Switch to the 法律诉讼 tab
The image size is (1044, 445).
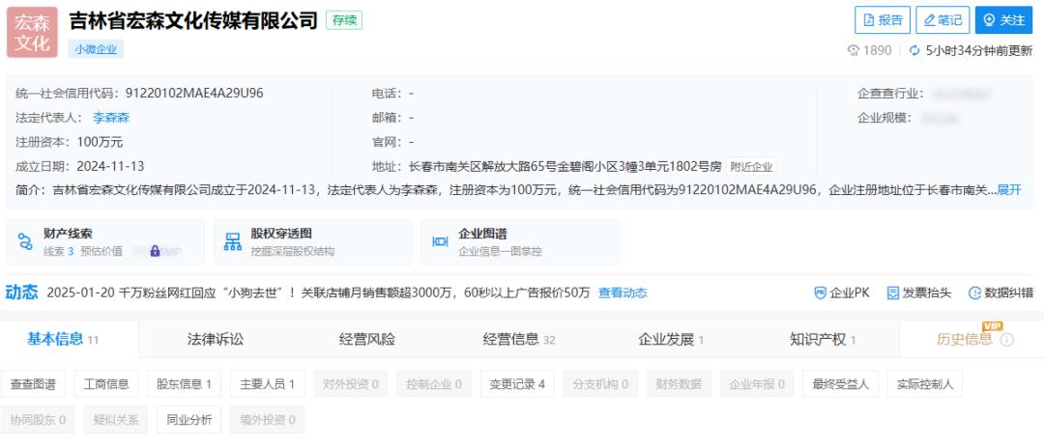click(x=216, y=339)
